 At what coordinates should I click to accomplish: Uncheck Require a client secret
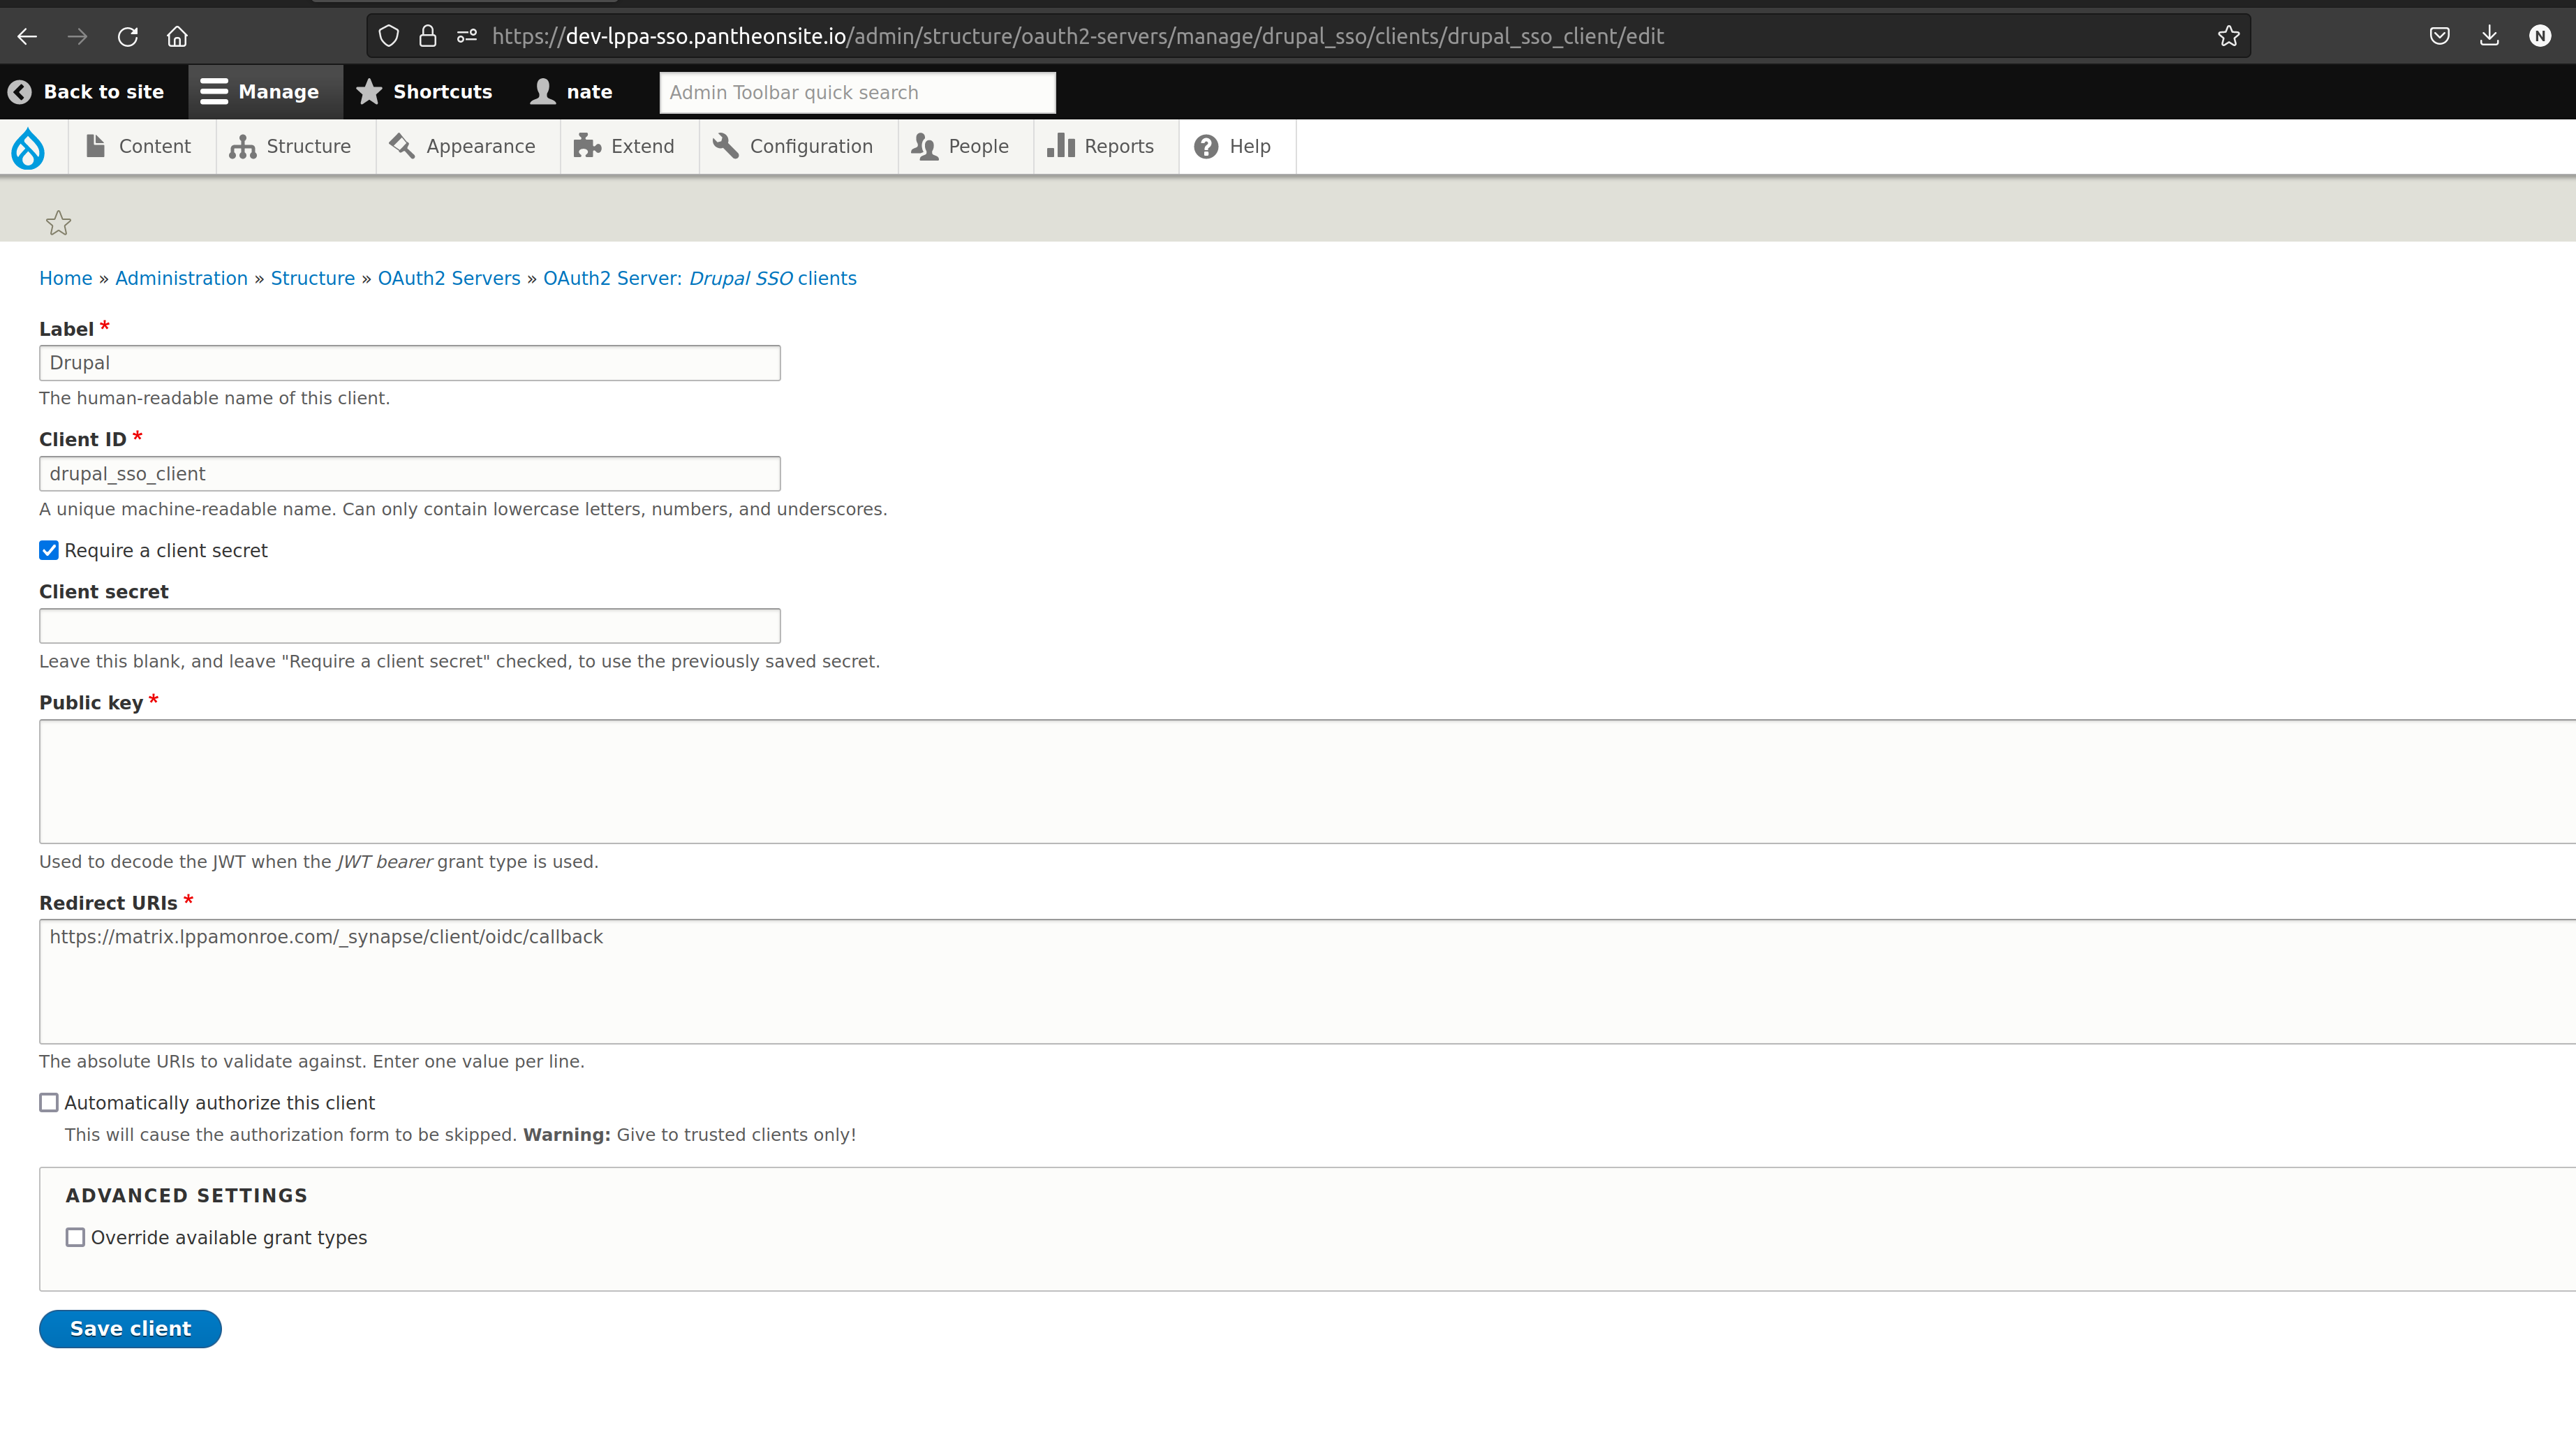pos(48,550)
